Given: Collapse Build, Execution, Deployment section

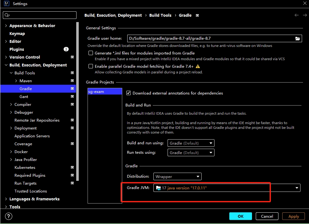Looking at the screenshot, I should (6, 65).
